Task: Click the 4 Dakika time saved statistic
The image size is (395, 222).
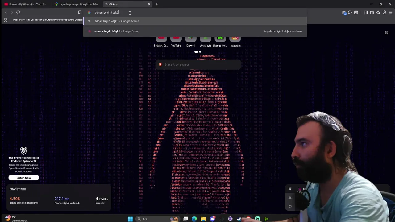Action: [x=102, y=200]
